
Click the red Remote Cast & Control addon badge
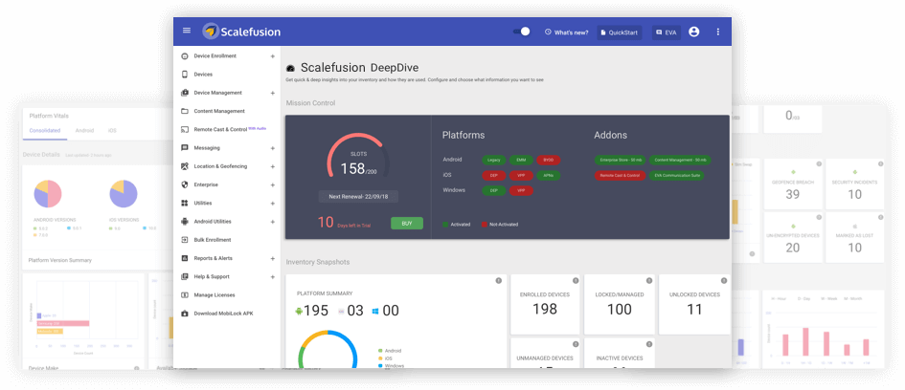[x=621, y=175]
